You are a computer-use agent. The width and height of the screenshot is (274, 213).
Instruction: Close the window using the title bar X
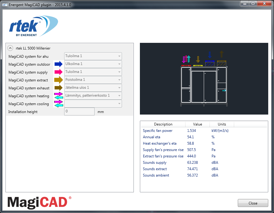coord(264,3)
